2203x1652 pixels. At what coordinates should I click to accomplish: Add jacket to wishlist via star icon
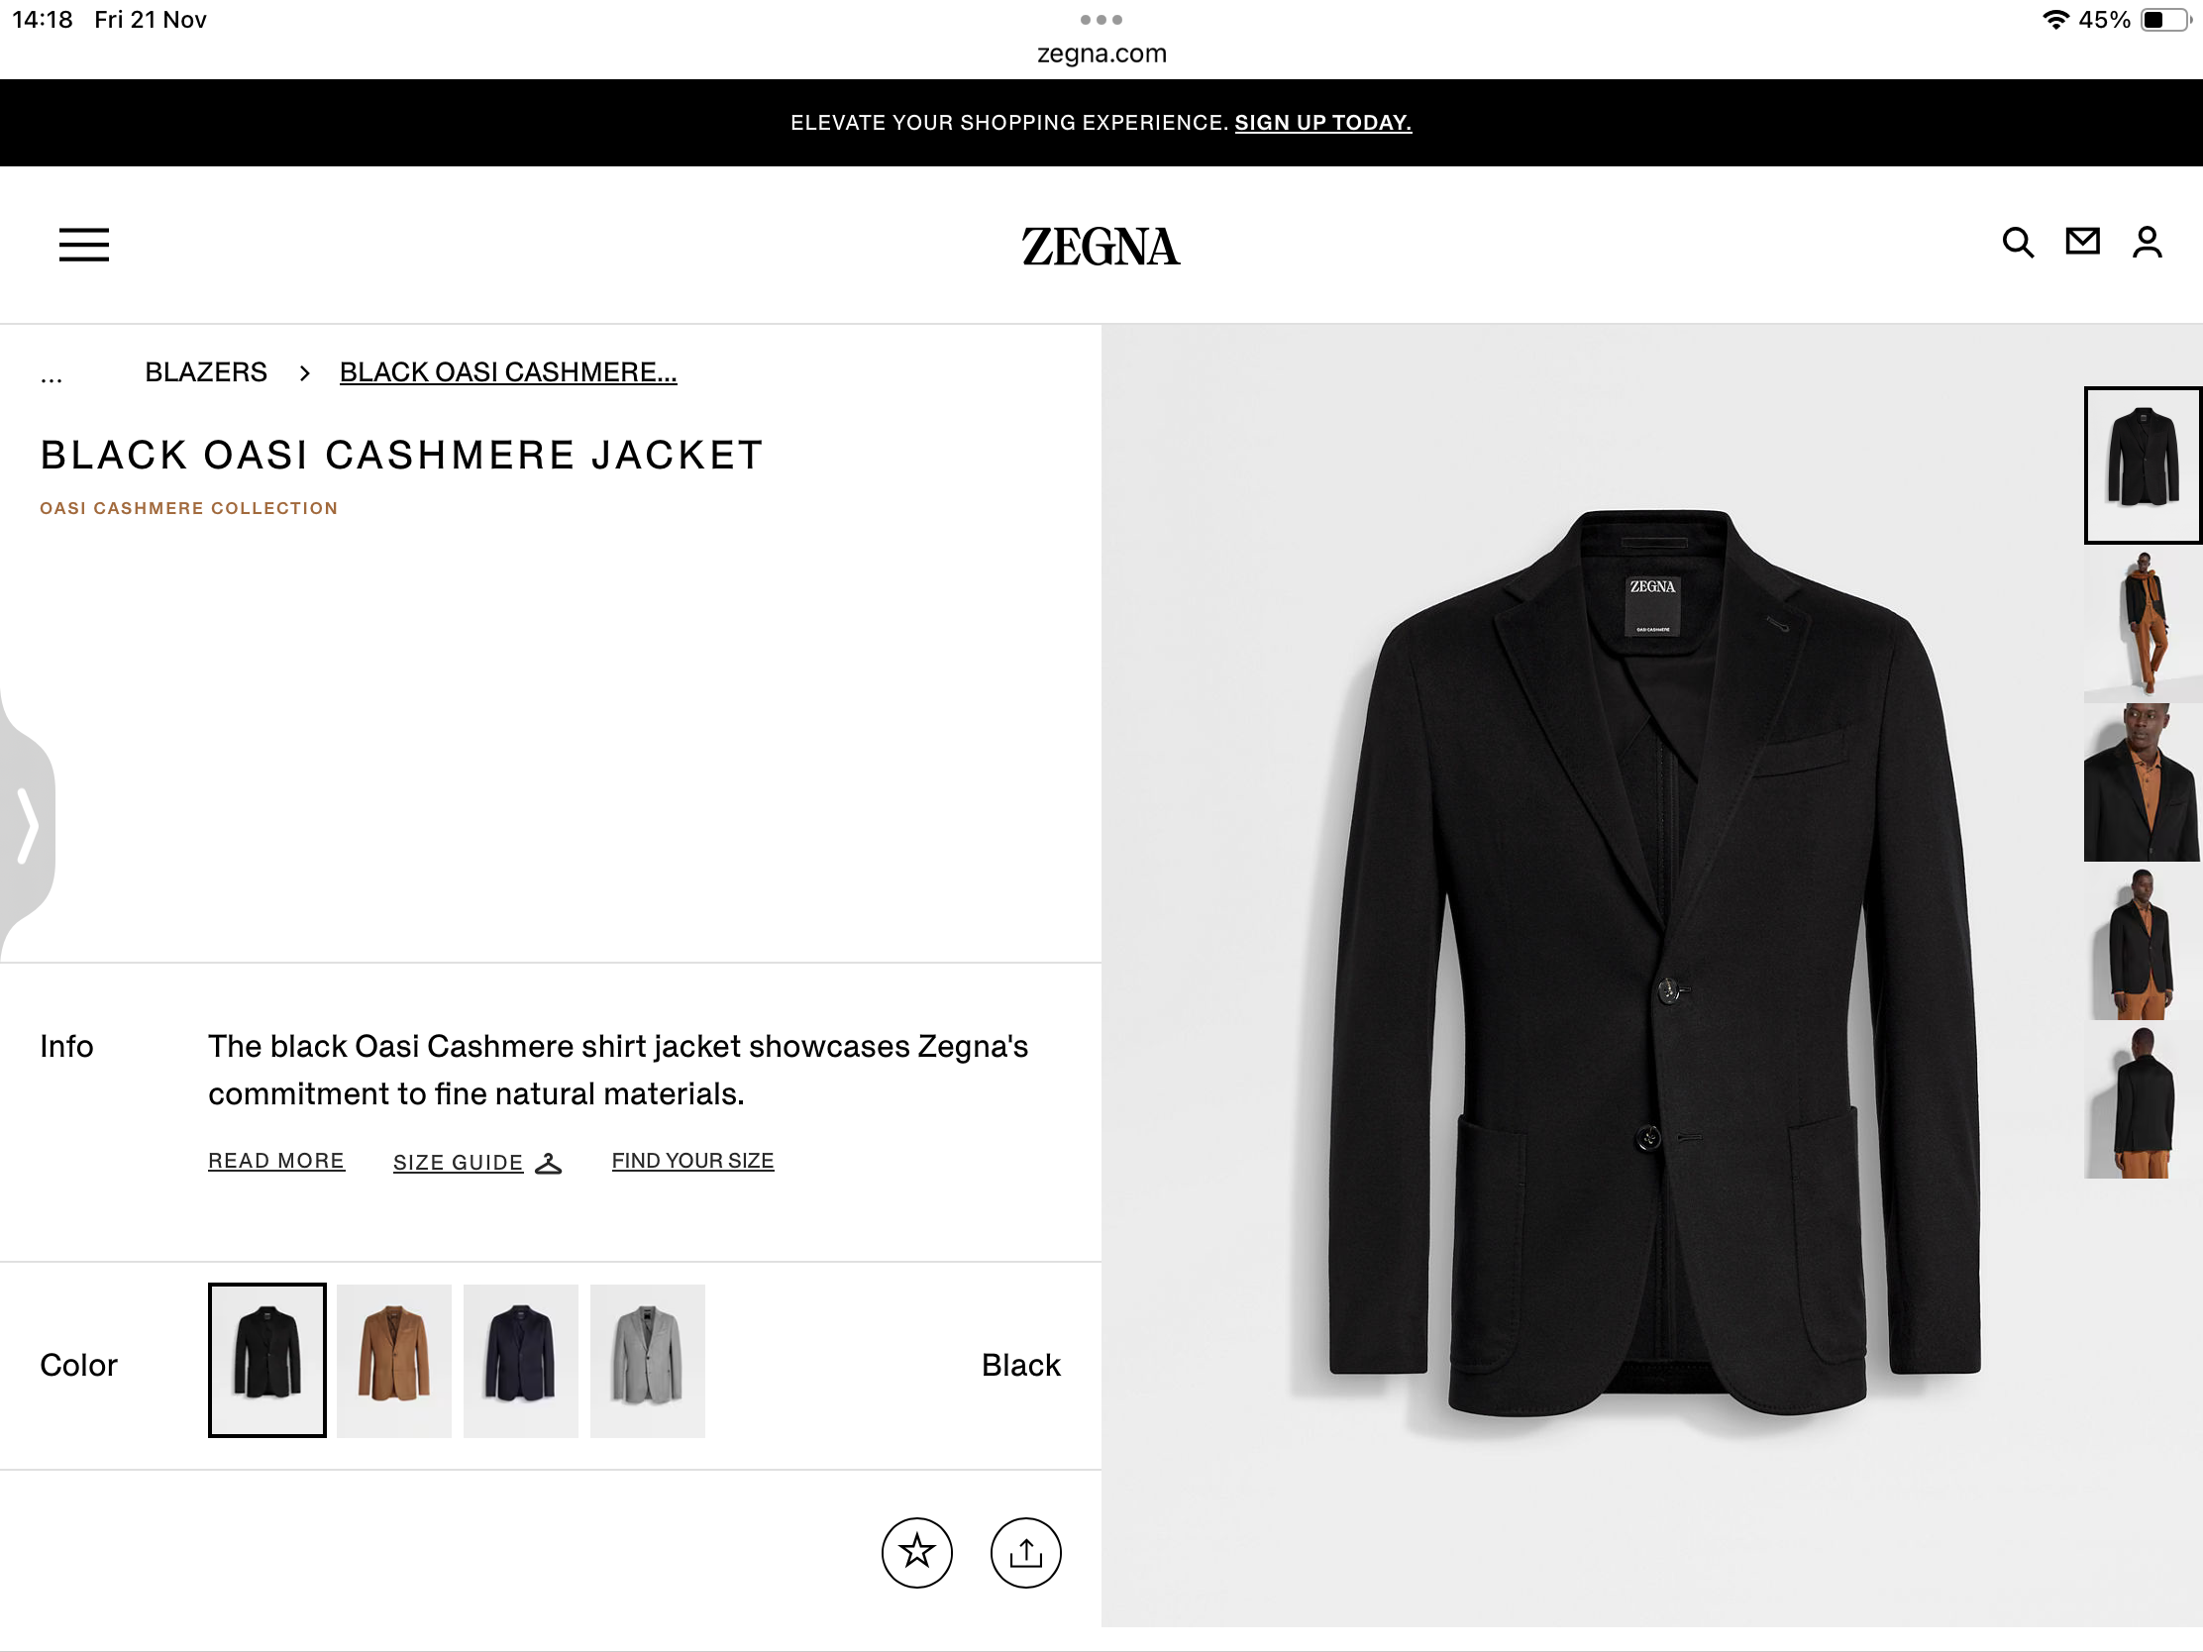pos(917,1552)
